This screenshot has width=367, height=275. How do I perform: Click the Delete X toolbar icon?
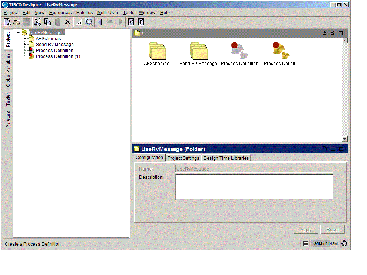click(x=67, y=22)
